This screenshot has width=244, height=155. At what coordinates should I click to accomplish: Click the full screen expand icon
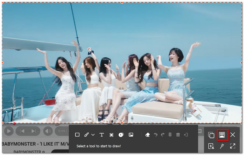point(233,146)
